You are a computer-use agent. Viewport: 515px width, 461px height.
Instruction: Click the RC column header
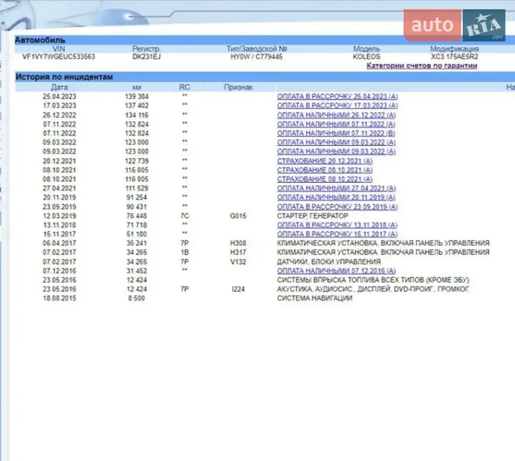[x=184, y=87]
